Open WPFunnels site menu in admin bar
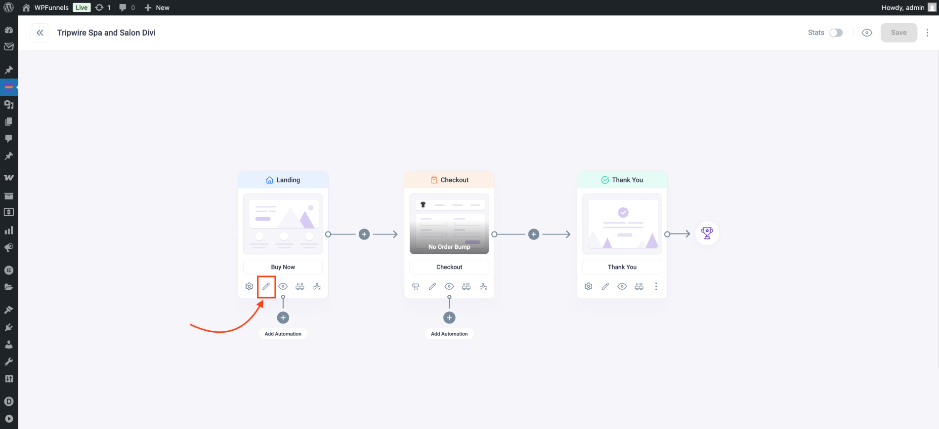 pos(51,7)
